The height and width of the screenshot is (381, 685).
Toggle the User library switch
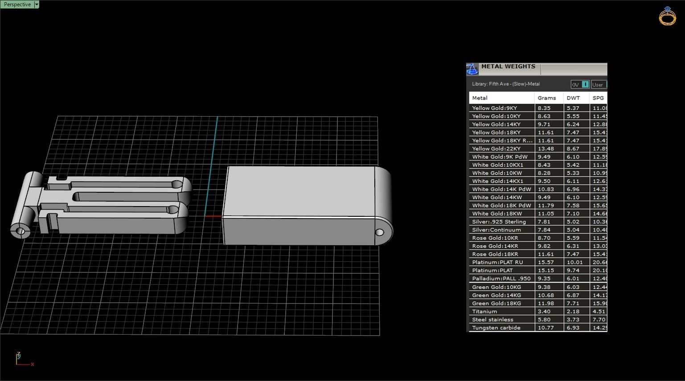click(599, 85)
